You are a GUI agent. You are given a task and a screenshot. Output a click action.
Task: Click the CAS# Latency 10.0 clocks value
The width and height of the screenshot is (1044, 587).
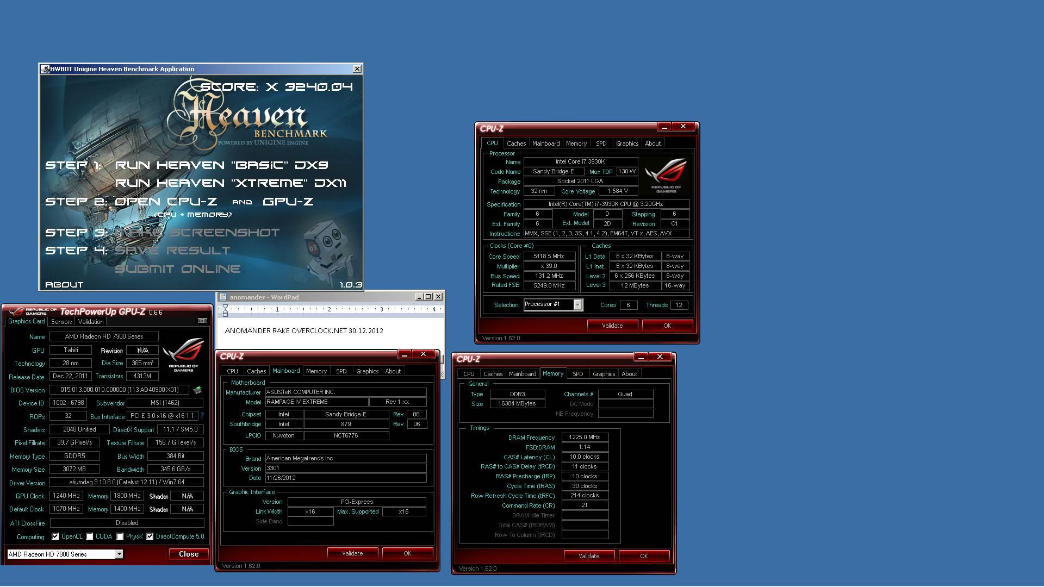pos(585,457)
